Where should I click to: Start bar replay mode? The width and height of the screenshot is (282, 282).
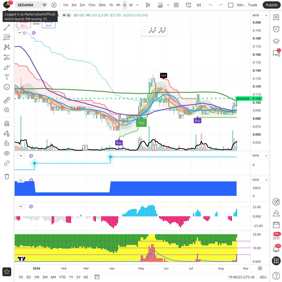[198, 5]
